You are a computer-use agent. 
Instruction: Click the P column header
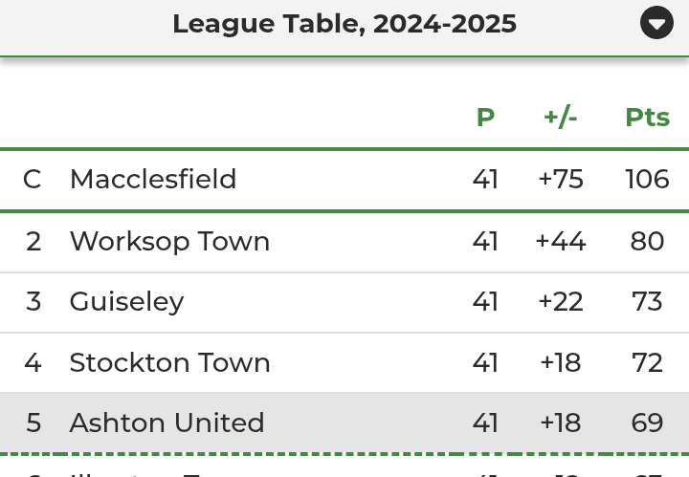(485, 118)
